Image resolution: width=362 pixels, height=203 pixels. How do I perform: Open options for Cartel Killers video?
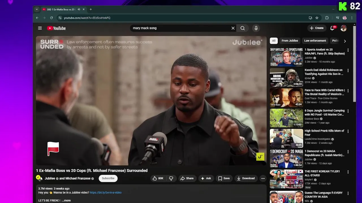click(x=348, y=91)
